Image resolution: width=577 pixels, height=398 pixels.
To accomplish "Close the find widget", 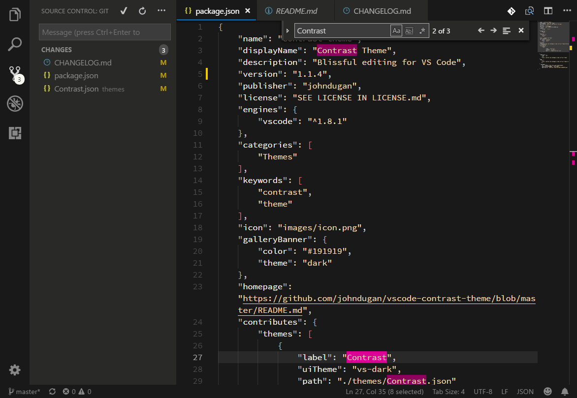I will point(521,31).
